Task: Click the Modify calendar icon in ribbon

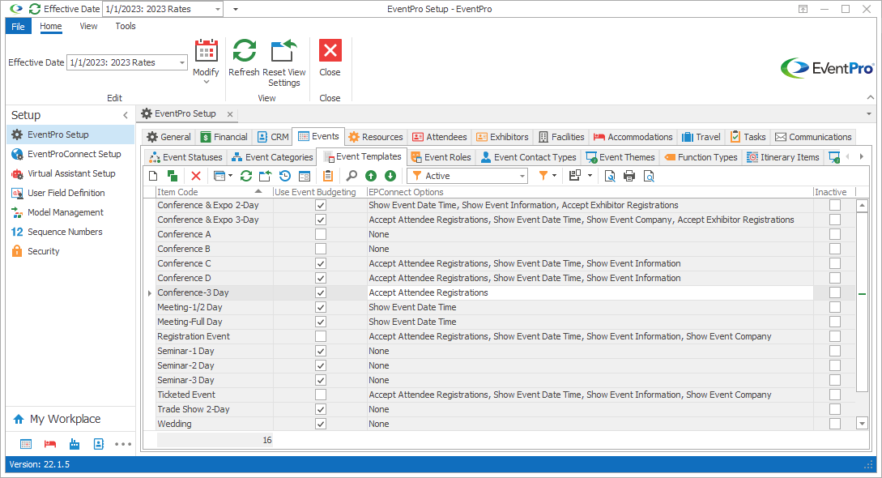Action: pos(206,50)
